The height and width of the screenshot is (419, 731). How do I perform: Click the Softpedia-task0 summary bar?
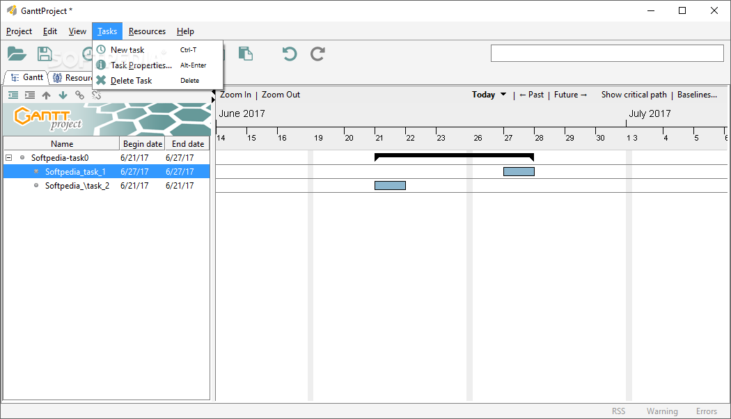(x=454, y=157)
